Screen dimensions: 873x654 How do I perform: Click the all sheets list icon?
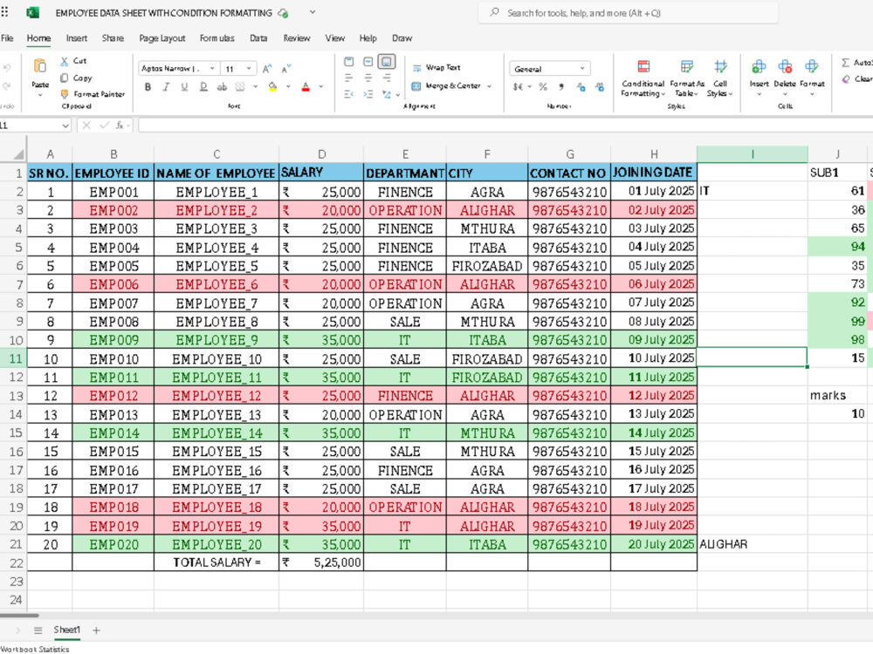coord(38,630)
